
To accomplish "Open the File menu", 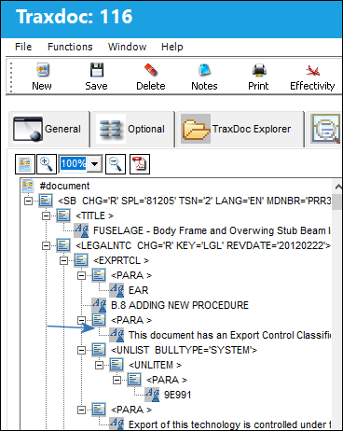I will click(23, 47).
